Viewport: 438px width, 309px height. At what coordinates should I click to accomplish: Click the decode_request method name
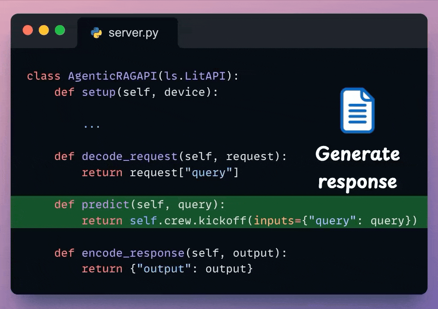click(130, 156)
